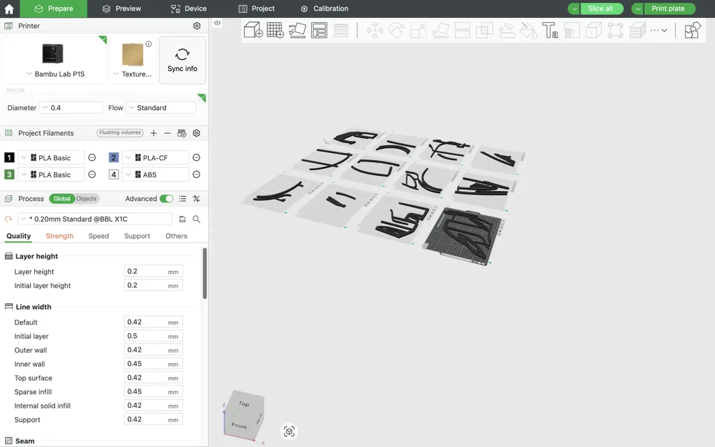Click the search process settings magnifier
The image size is (715, 447).
(197, 220)
